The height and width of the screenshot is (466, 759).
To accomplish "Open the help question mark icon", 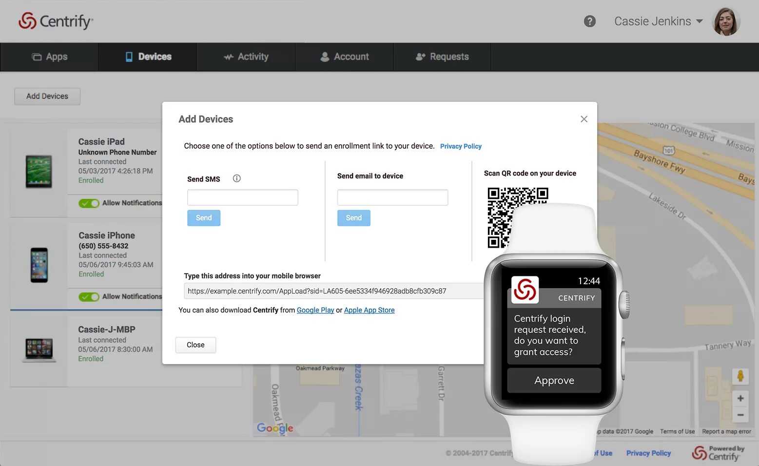I will tap(590, 21).
